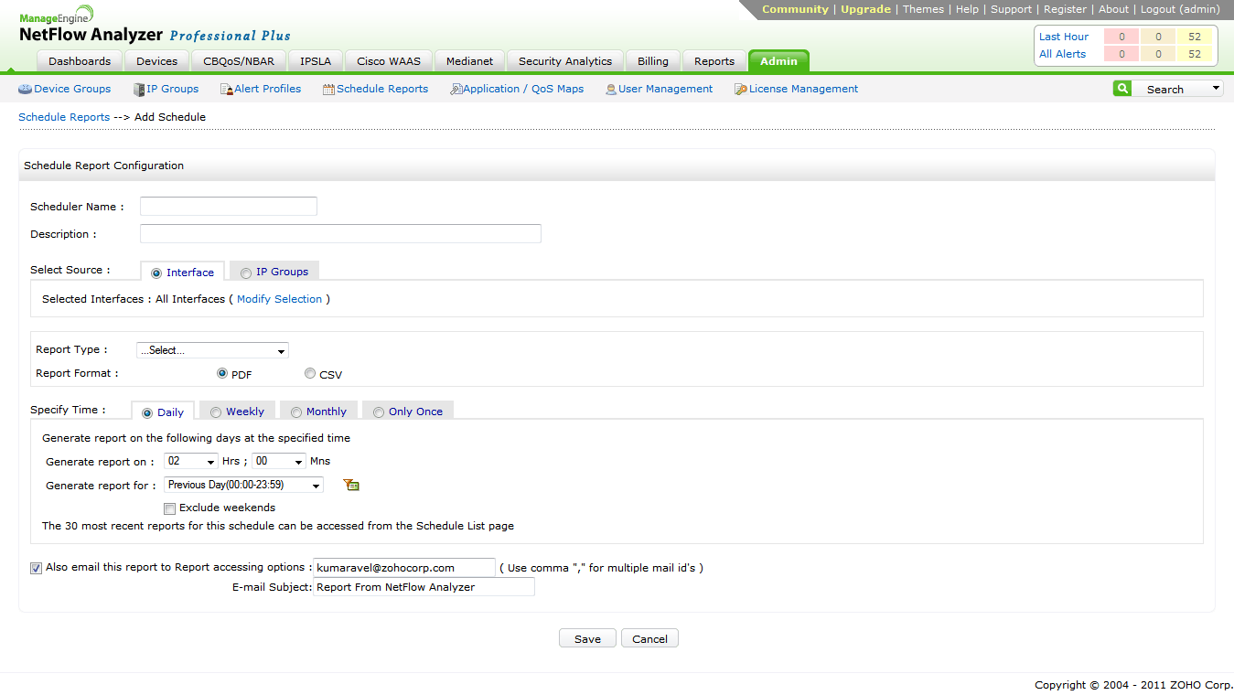Switch to the Devices tab
Image resolution: width=1234 pixels, height=695 pixels.
point(157,61)
